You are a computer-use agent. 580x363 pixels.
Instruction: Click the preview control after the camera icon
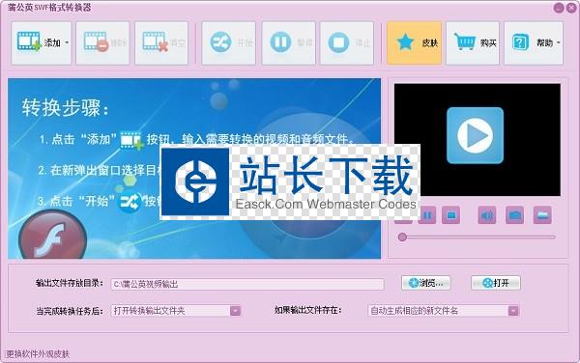tap(542, 215)
